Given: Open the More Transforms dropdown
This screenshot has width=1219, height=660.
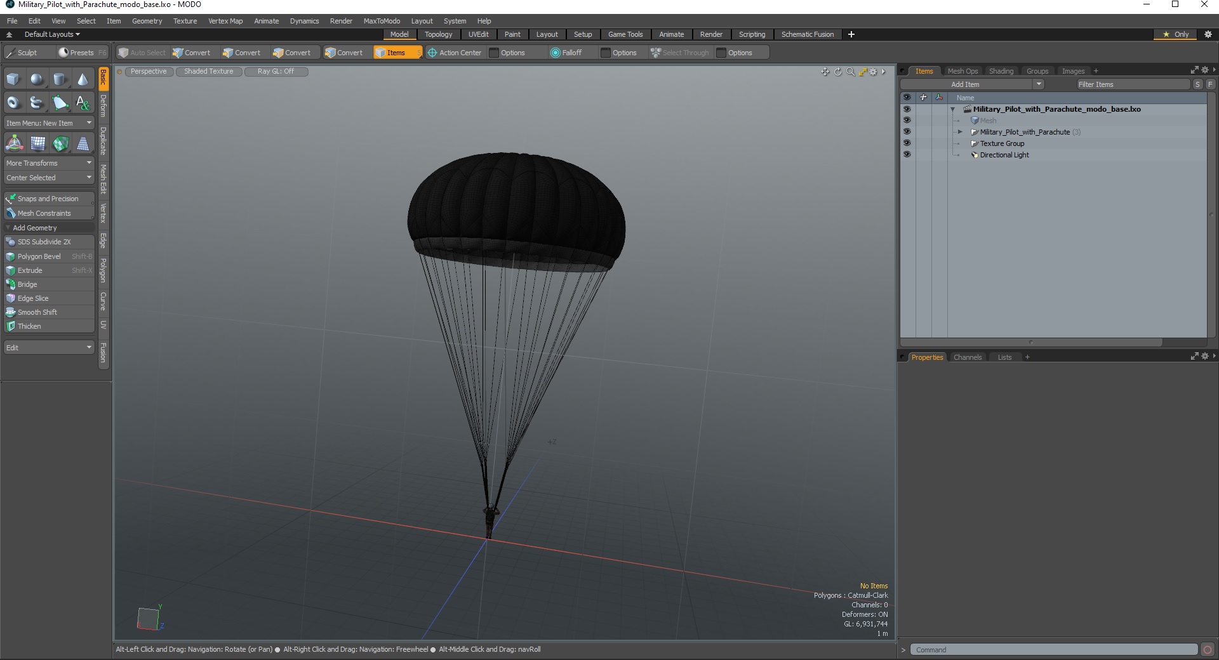Looking at the screenshot, I should pos(49,163).
